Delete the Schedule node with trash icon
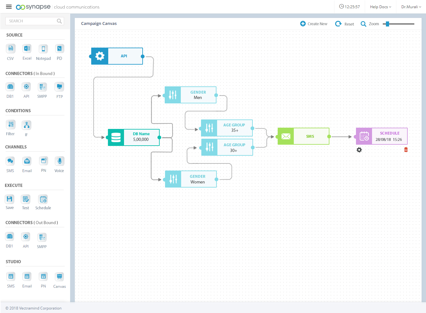This screenshot has height=313, width=426. (x=406, y=150)
